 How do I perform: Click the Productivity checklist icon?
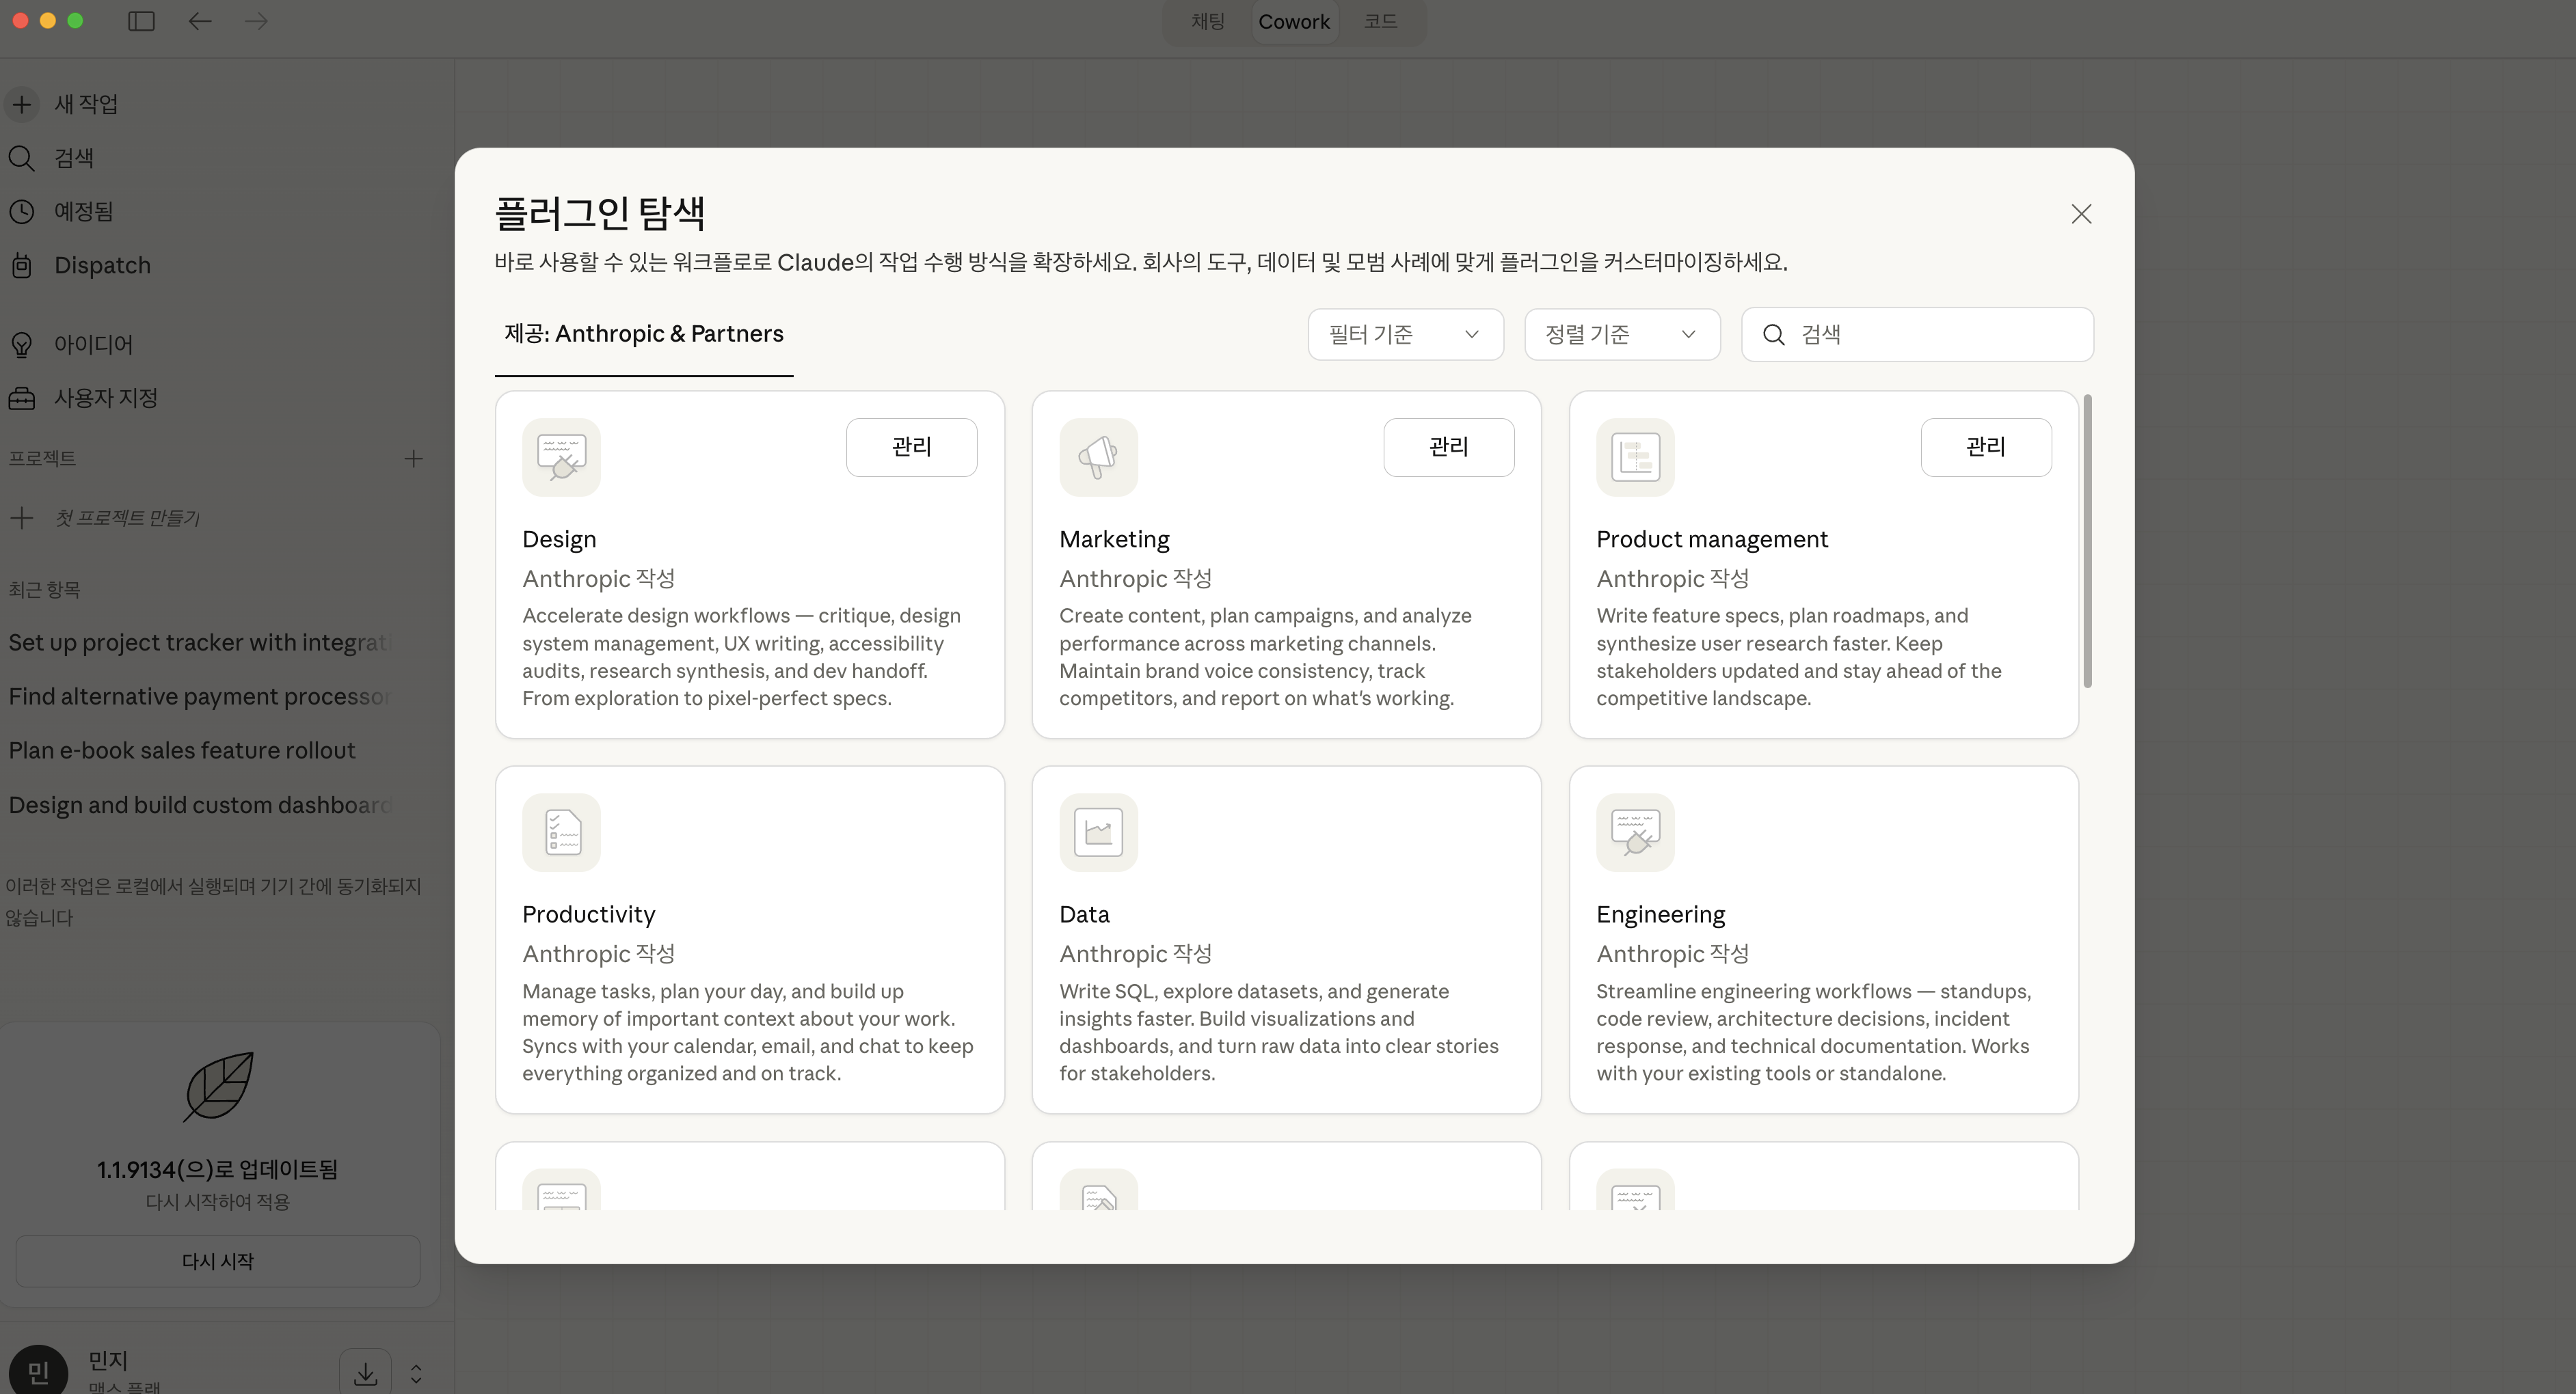[561, 832]
